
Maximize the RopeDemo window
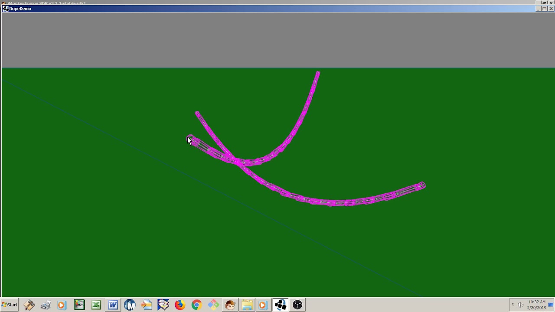point(545,9)
